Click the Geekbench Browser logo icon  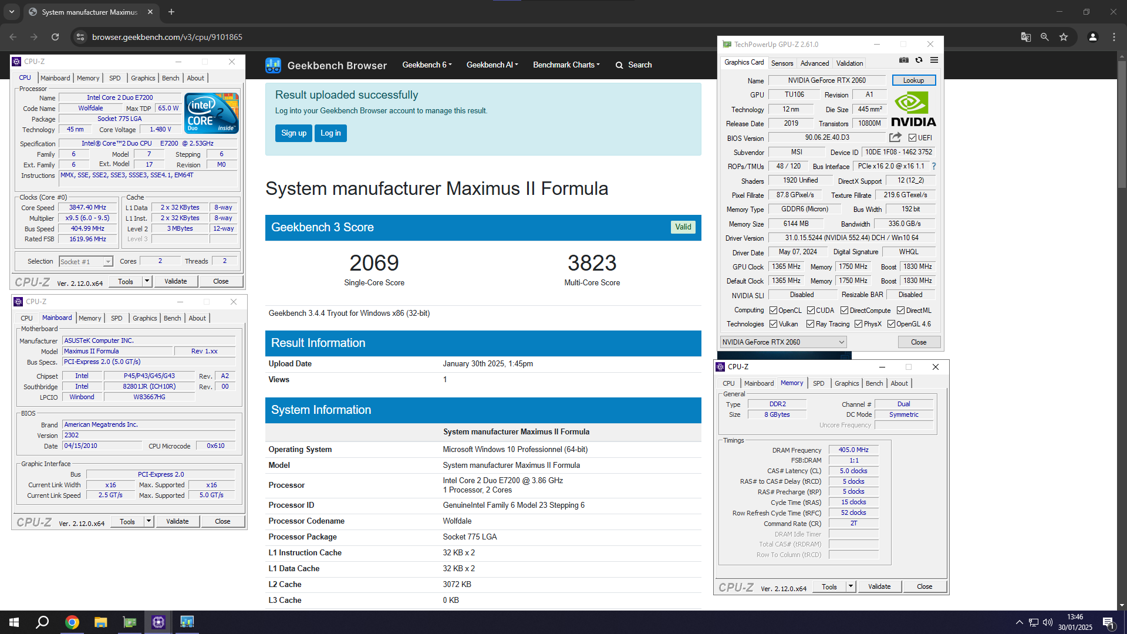point(273,65)
